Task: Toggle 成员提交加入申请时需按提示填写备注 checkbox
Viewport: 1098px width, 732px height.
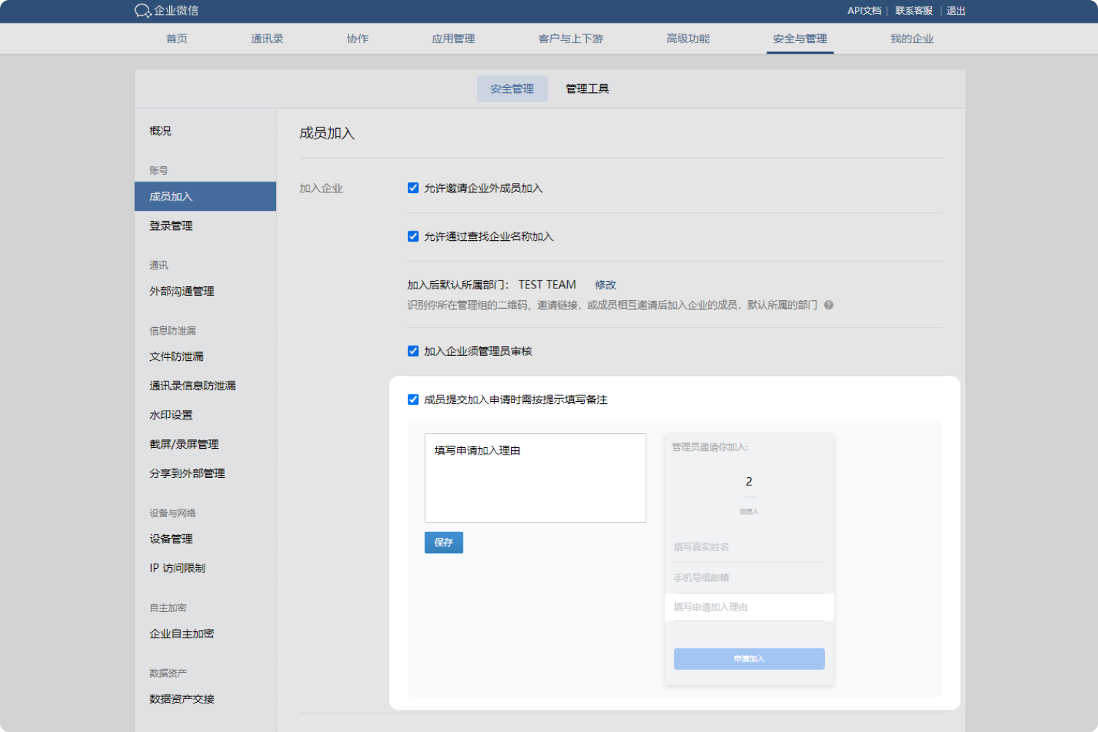Action: click(413, 400)
